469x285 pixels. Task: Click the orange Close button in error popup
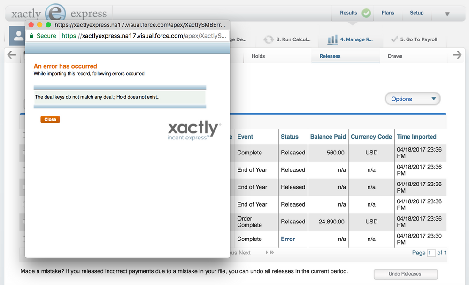coord(50,119)
